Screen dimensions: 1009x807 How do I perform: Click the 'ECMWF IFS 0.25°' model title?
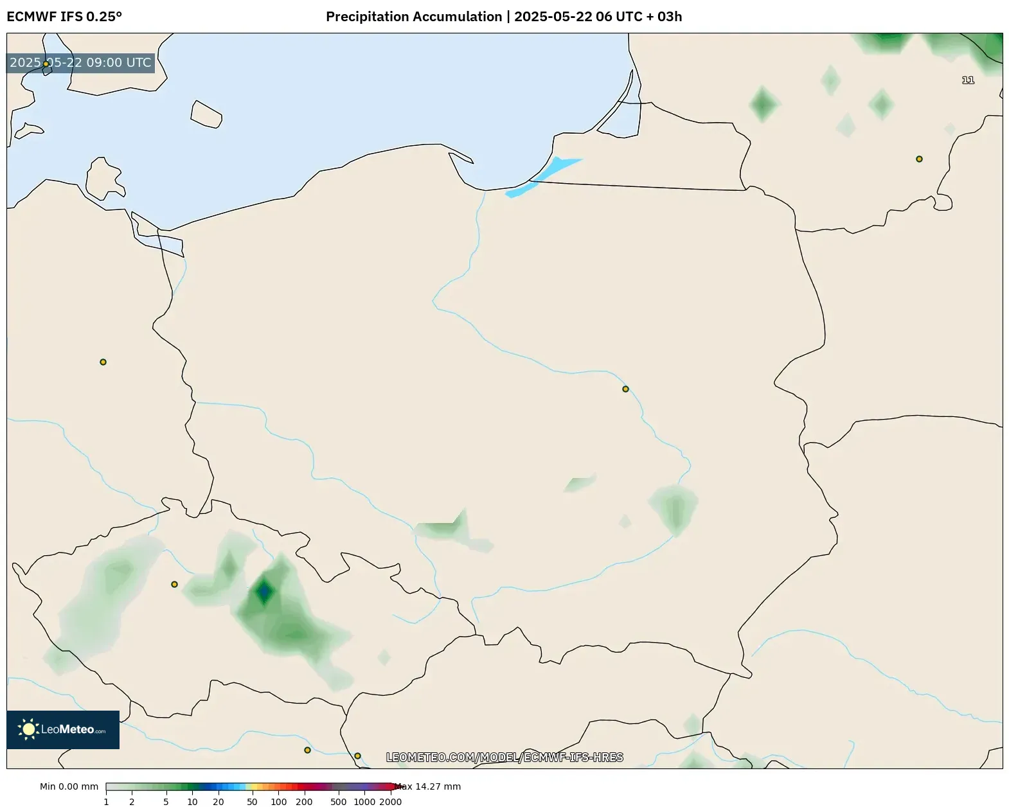click(x=64, y=17)
